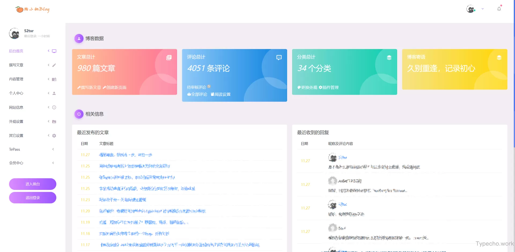The width and height of the screenshot is (515, 252).
Task: Click the notification bell icon
Action: (499, 9)
